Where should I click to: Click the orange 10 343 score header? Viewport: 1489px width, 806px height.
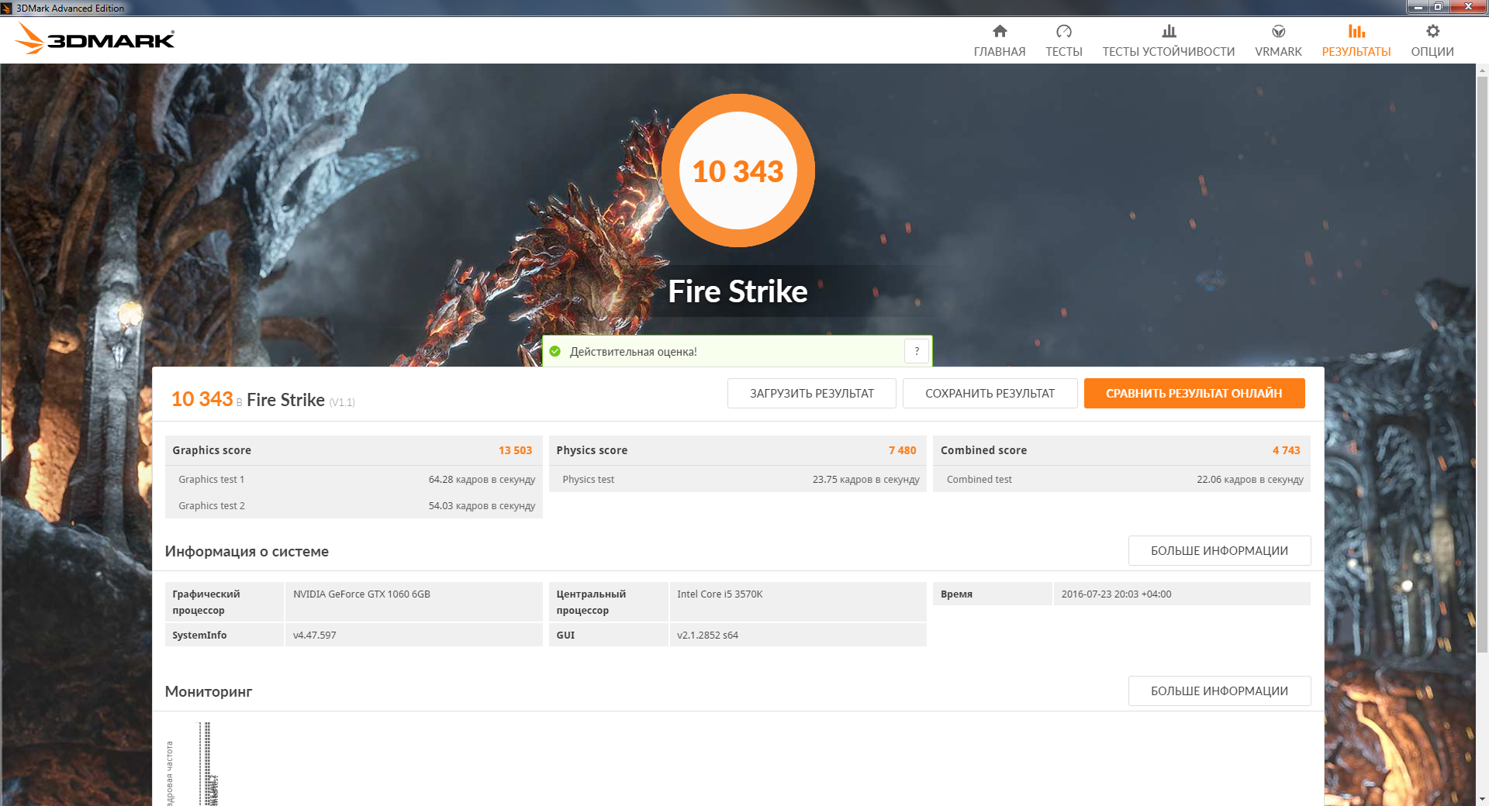(x=202, y=399)
